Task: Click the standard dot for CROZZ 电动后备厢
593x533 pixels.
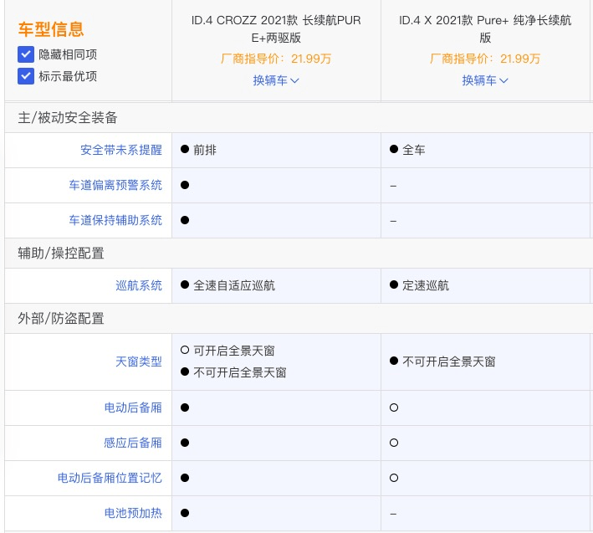Action: (x=185, y=407)
